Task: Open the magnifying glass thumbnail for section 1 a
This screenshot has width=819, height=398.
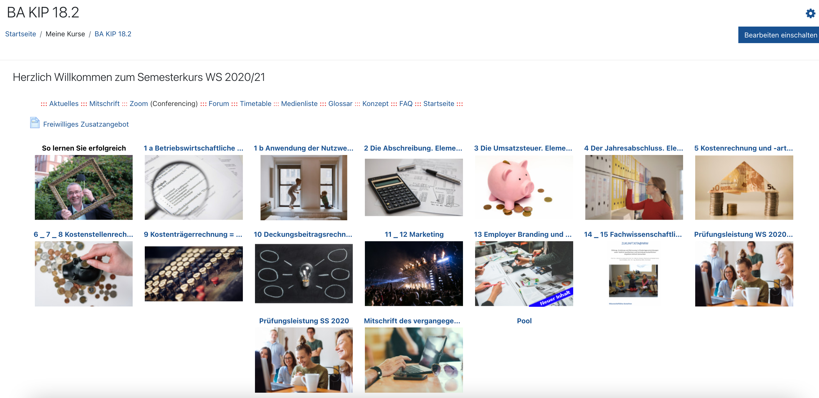Action: 194,187
